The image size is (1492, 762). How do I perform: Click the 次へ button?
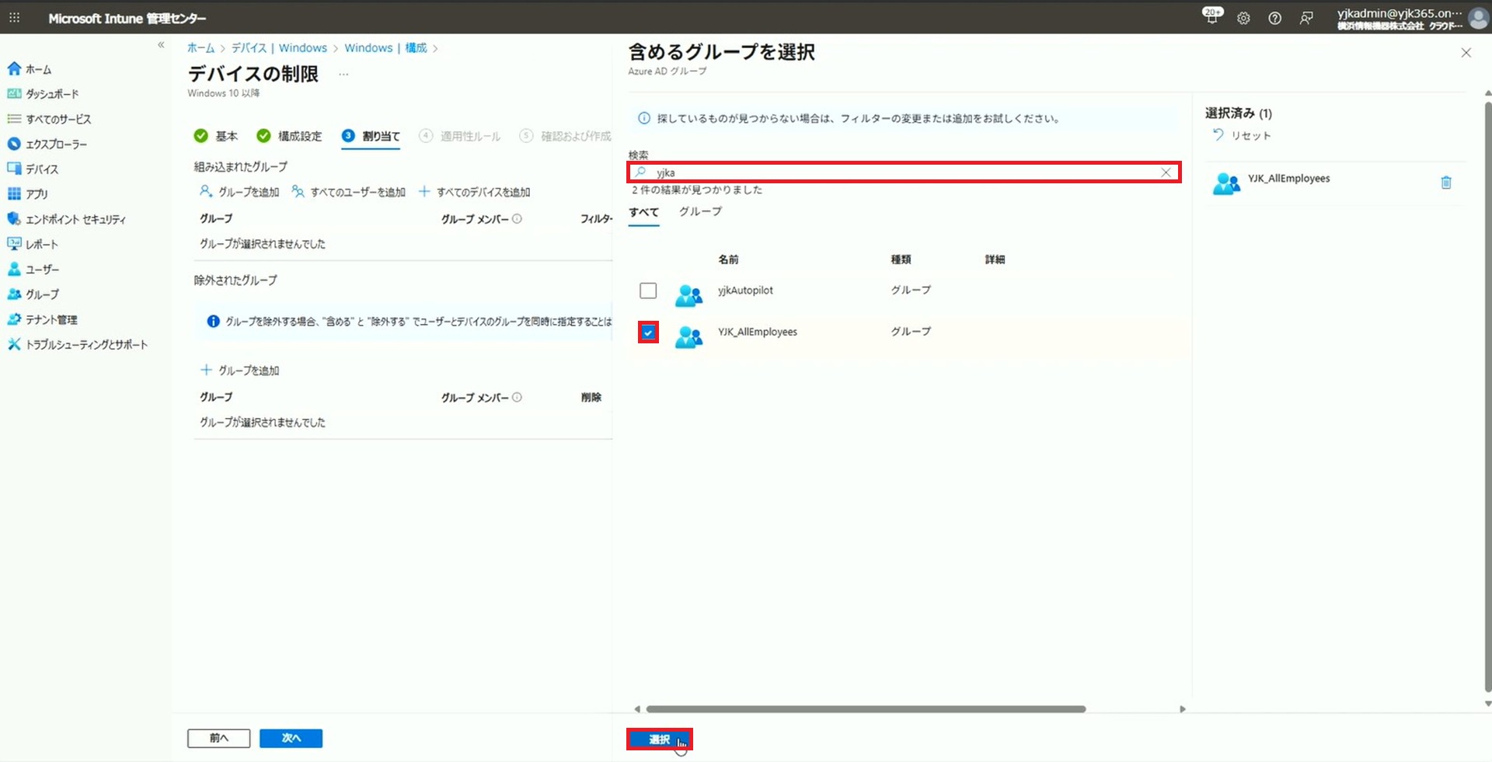(291, 738)
